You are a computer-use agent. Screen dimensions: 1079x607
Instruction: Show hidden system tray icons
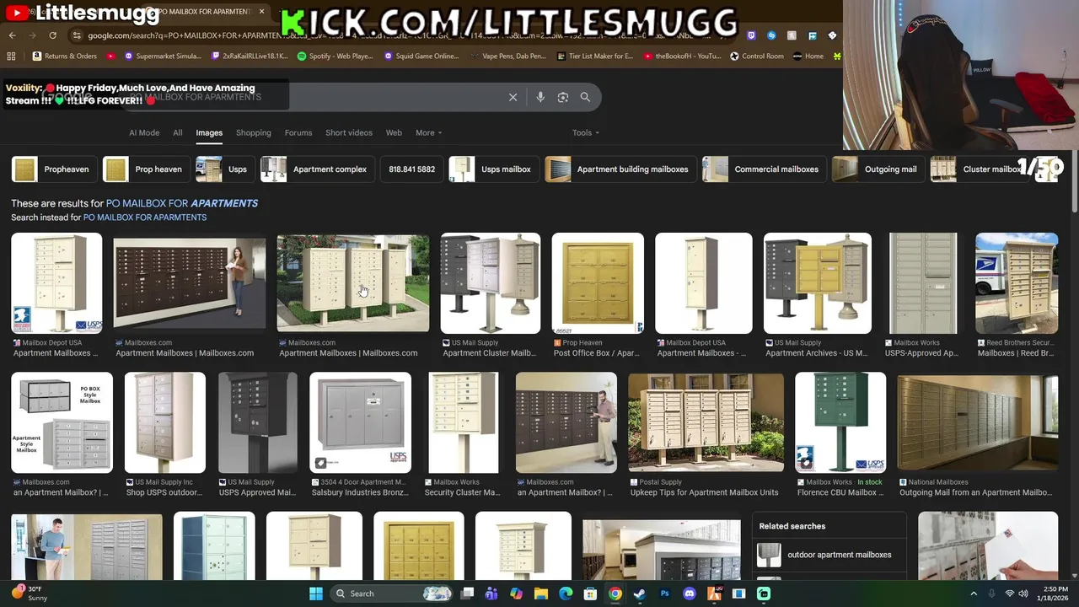coord(974,594)
